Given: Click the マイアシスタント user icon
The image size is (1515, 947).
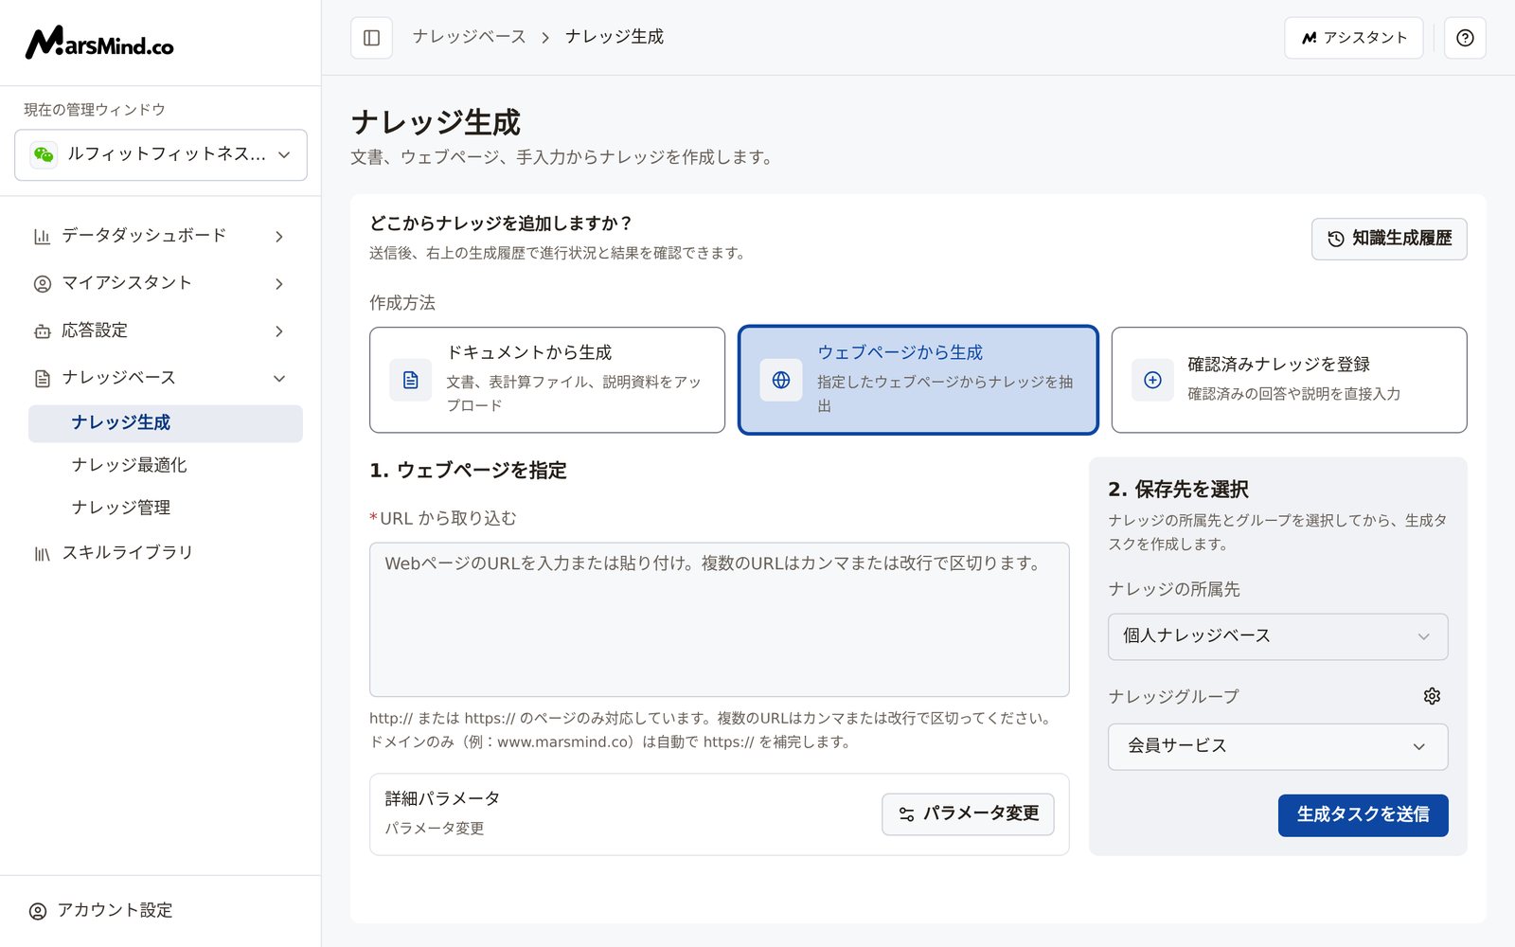Looking at the screenshot, I should [x=42, y=283].
